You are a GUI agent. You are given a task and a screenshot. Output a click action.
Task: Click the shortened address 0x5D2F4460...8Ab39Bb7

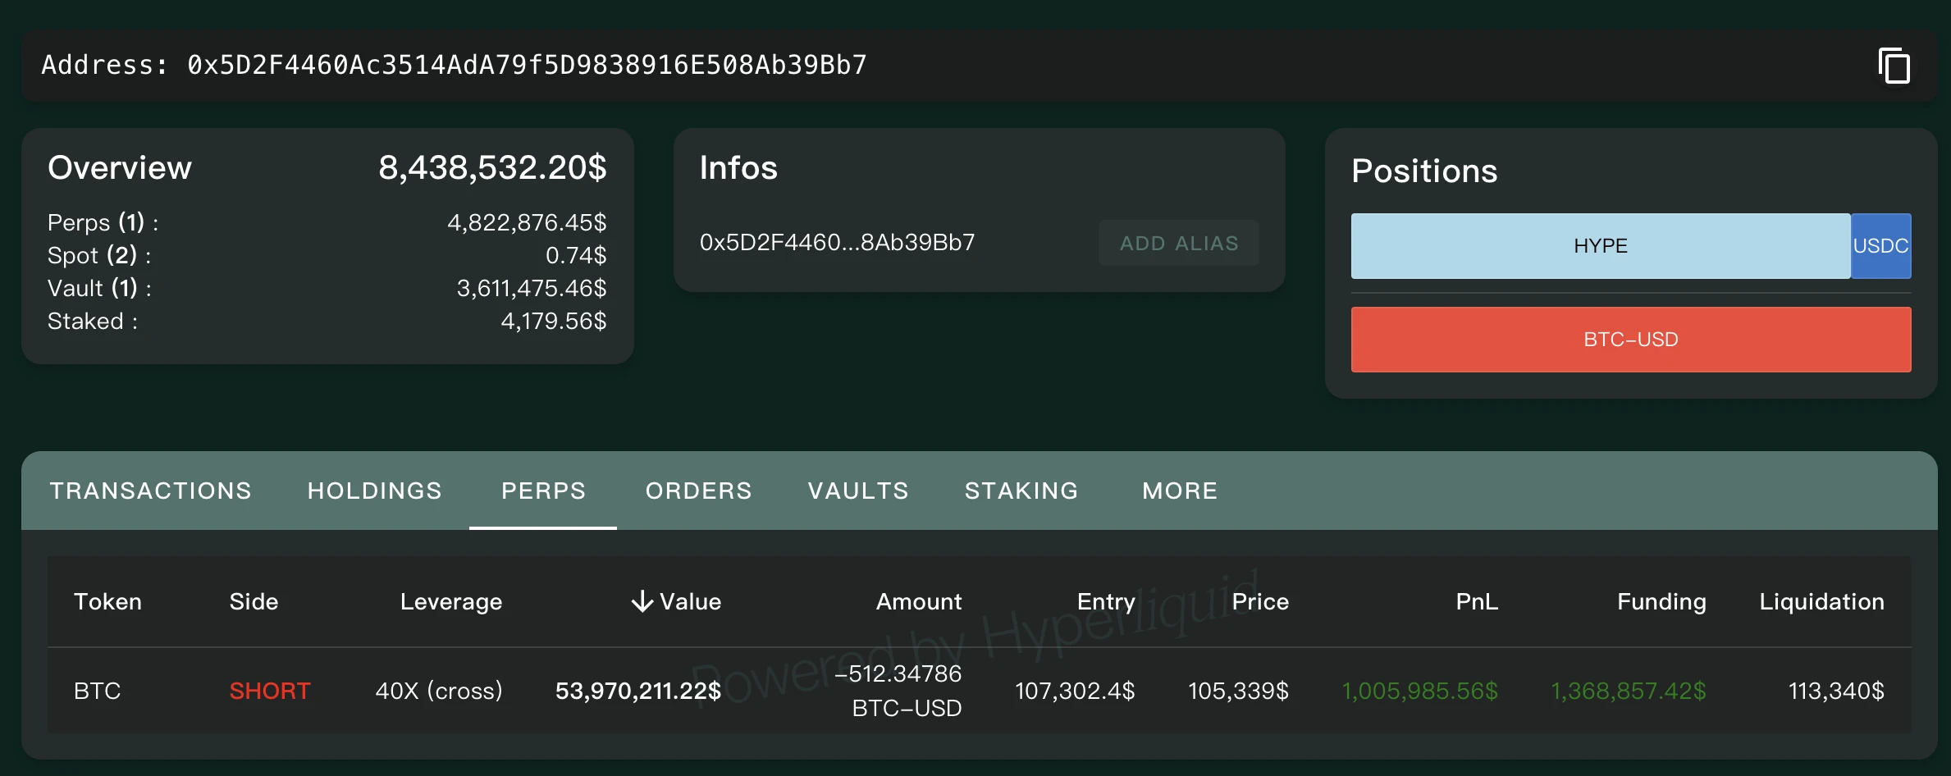[x=837, y=243]
